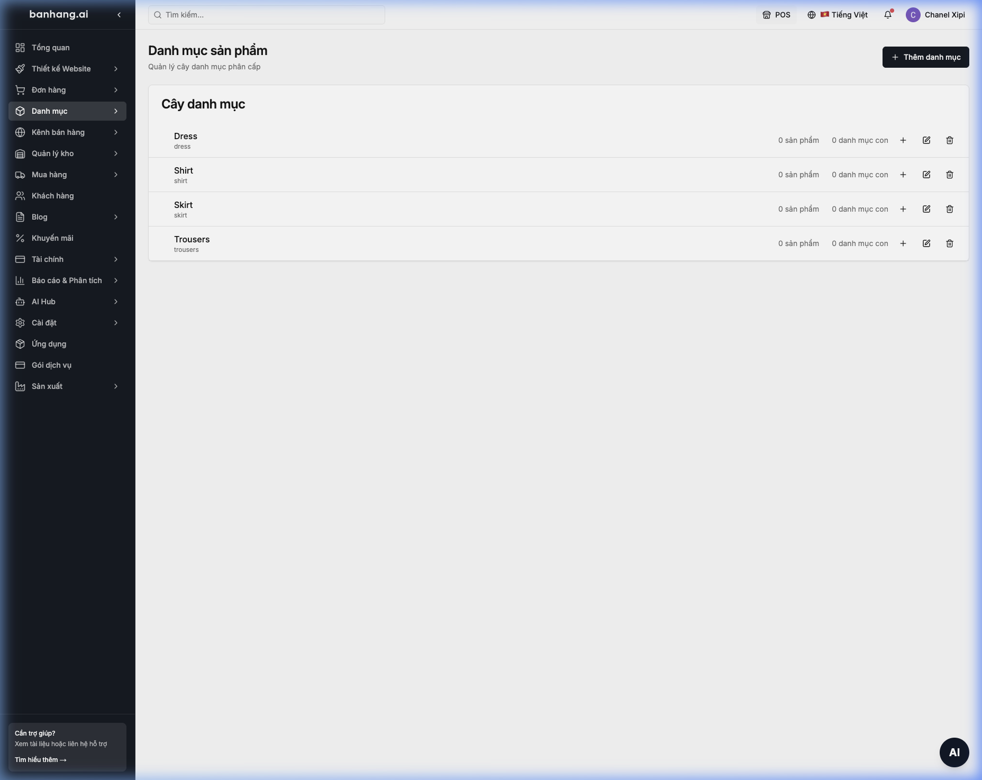Open the AI assistant floating button
The height and width of the screenshot is (780, 982).
pos(954,752)
